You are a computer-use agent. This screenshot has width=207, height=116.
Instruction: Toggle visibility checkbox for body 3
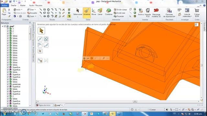tap(8, 29)
